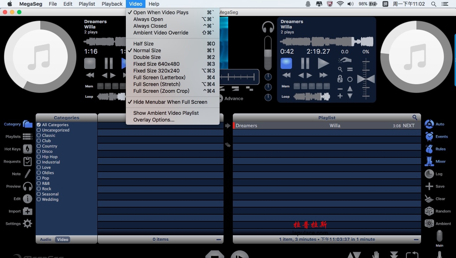Adjust the headphone volume vertical slider
This screenshot has width=456, height=258.
click(268, 53)
